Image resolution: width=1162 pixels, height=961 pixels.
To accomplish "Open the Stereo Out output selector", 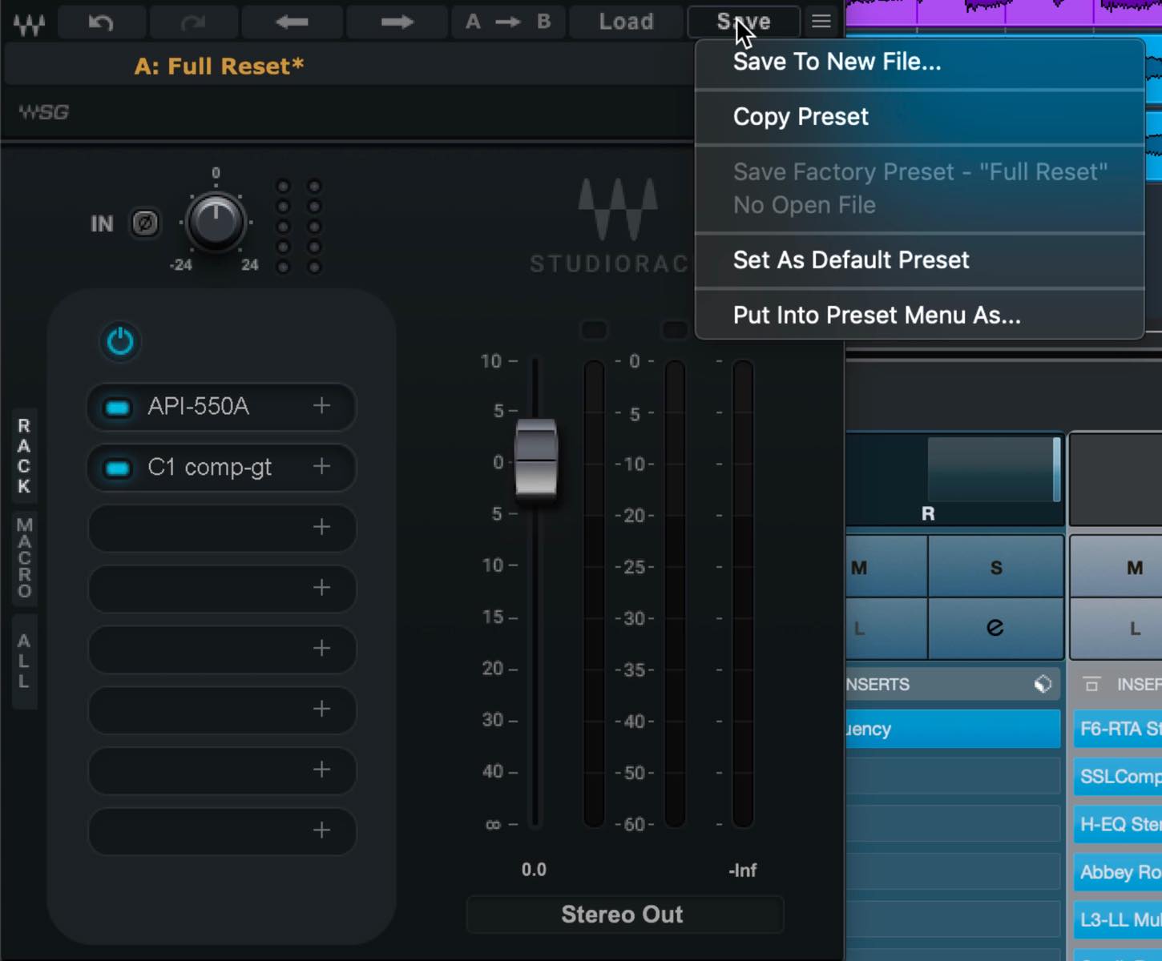I will point(624,915).
